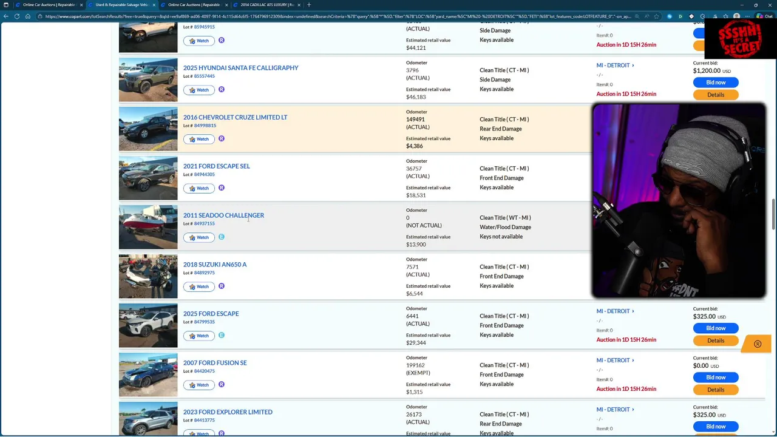Watch lot 85945915 at the top
The width and height of the screenshot is (777, 437).
coord(199,41)
